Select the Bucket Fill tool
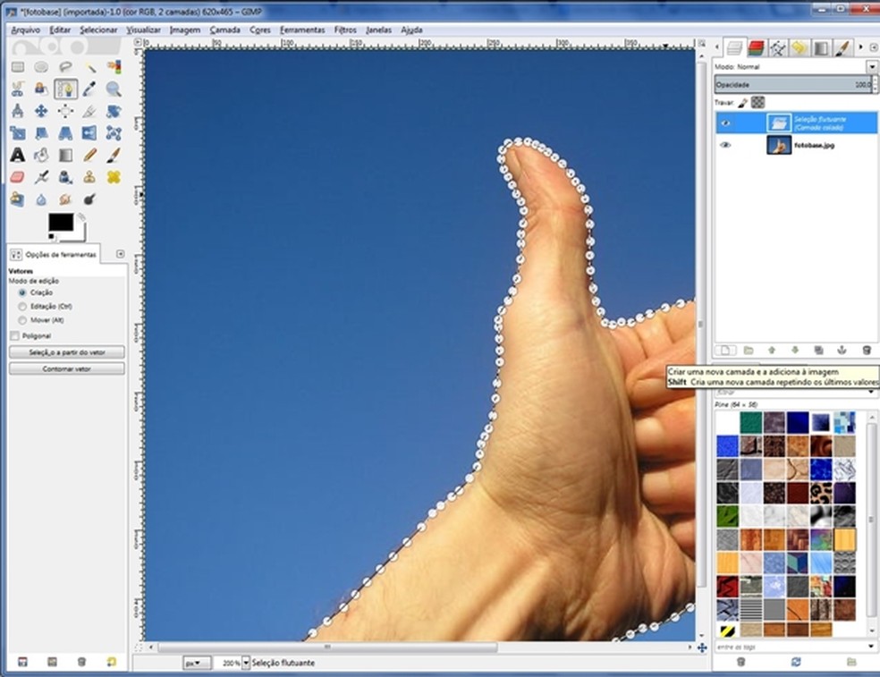 pos(41,156)
